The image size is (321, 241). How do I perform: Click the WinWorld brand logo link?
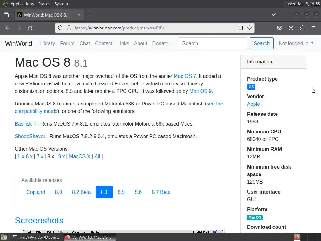click(x=18, y=43)
